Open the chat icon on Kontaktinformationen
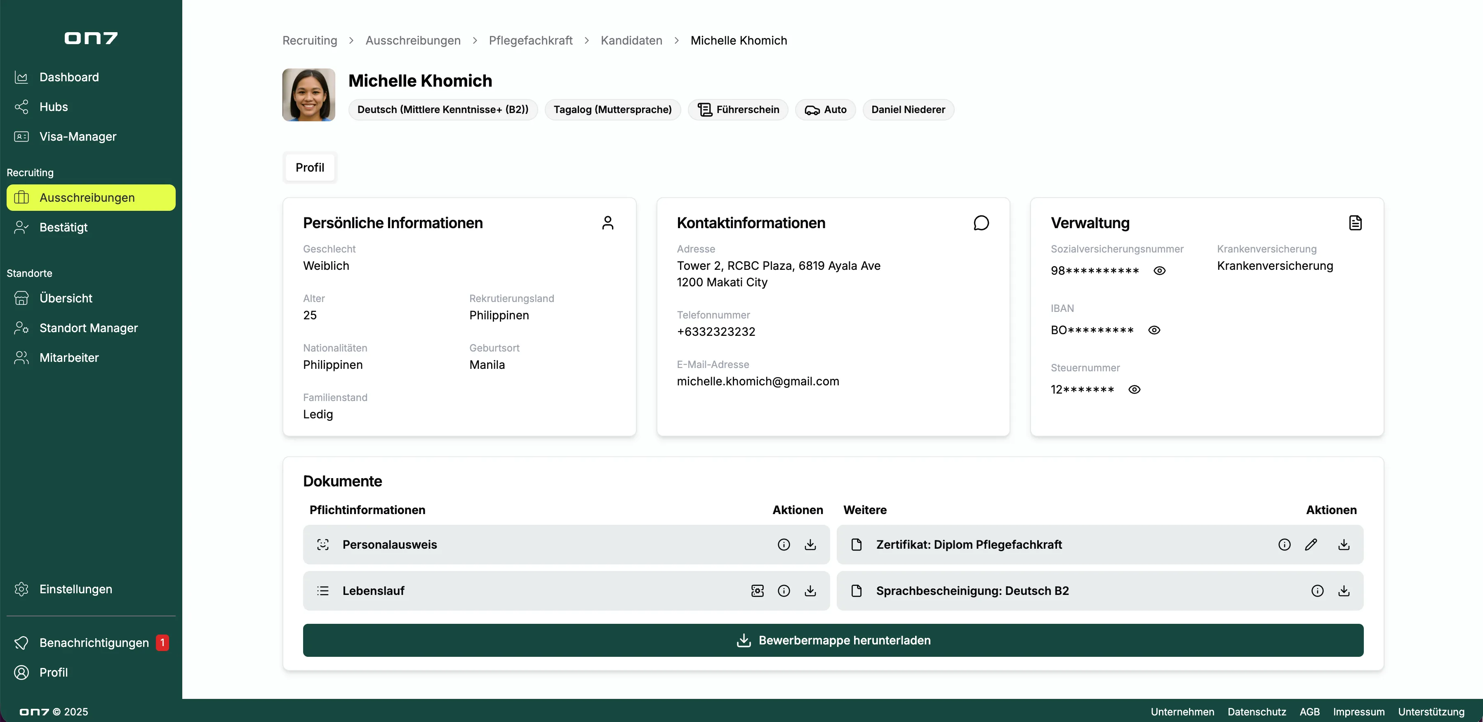The image size is (1483, 722). [x=981, y=223]
